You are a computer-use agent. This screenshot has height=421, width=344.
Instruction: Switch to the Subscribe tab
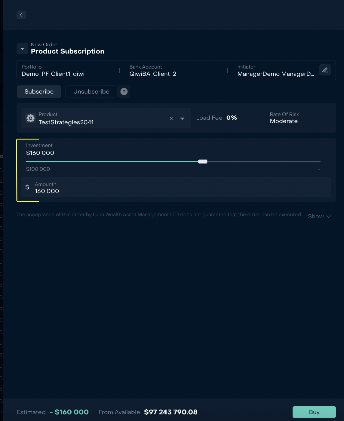[39, 92]
